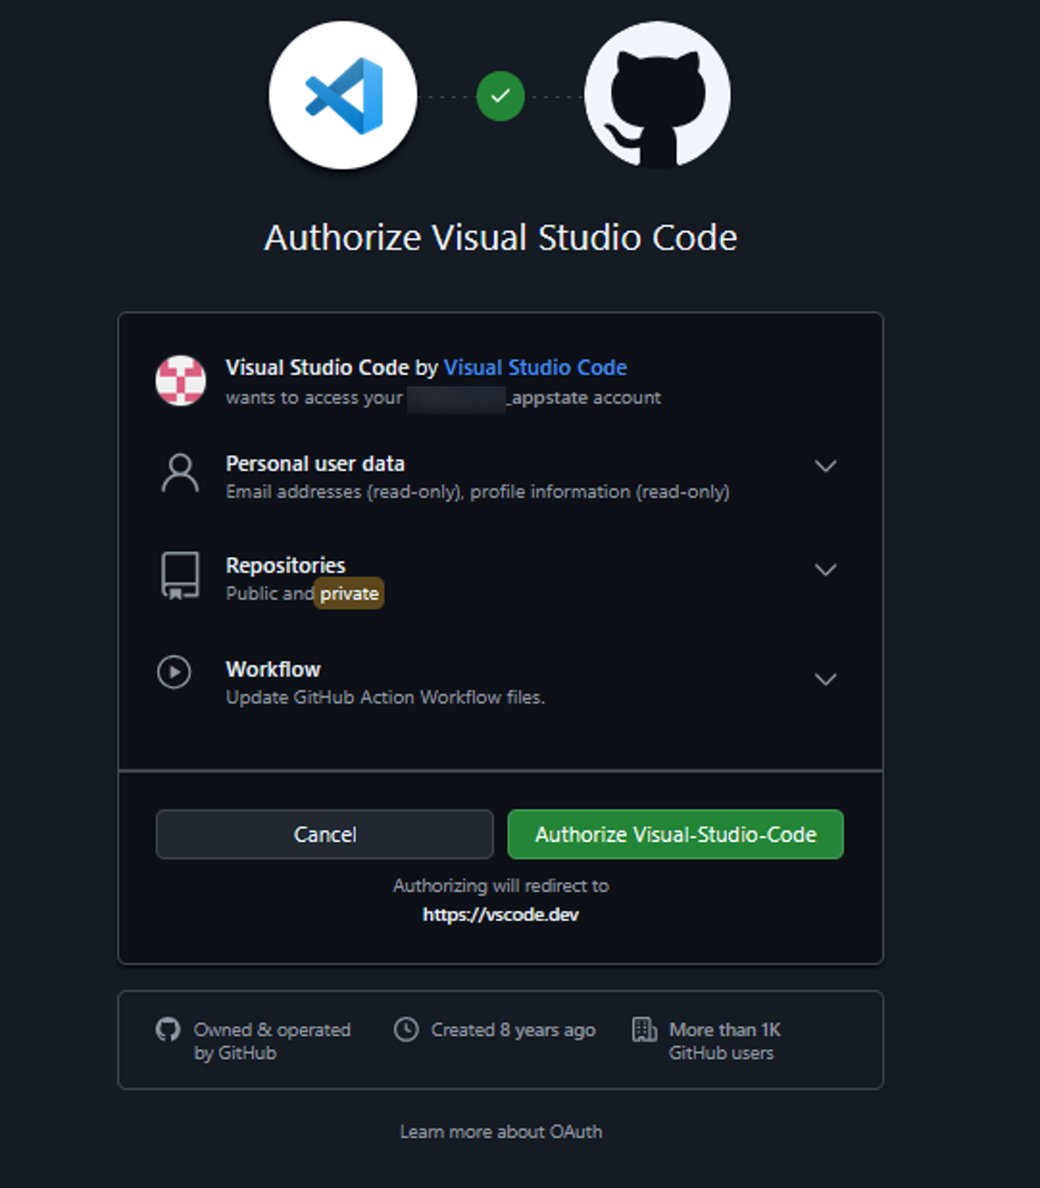Screen dimensions: 1040x1188
Task: Click the Visual Studio Code app avatar
Action: 180,381
